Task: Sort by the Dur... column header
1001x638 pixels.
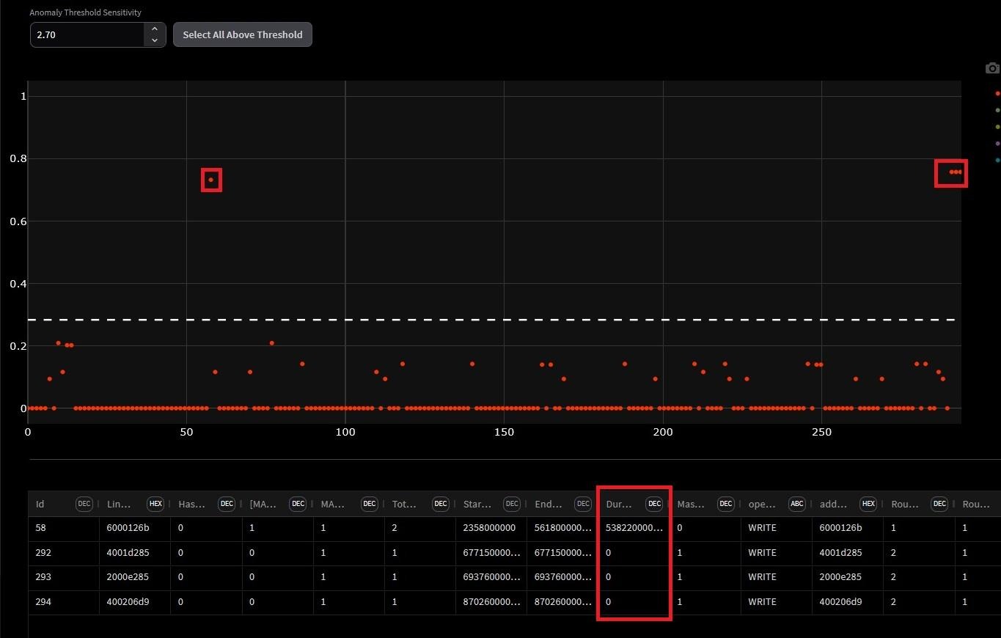Action: [x=619, y=504]
